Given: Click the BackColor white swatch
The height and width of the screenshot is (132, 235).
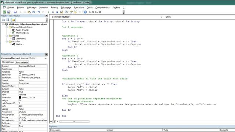Looking at the screenshot, I should pyautogui.click(x=20, y=74).
